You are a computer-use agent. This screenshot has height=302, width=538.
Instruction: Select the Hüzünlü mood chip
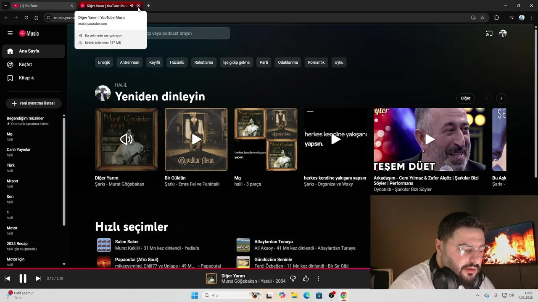pyautogui.click(x=177, y=62)
